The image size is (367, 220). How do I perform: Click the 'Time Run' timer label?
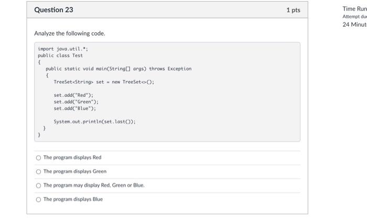(354, 8)
